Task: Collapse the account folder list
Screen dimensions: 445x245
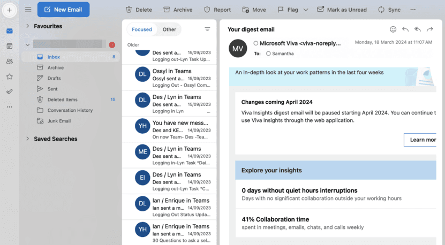Action: click(x=27, y=45)
